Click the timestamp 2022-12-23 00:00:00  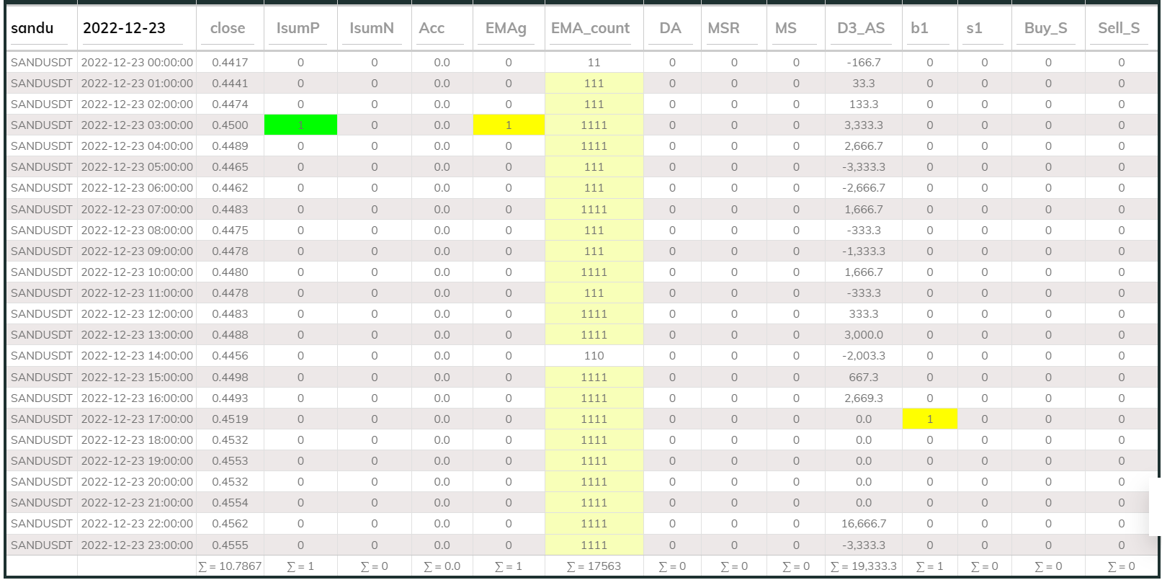(137, 63)
